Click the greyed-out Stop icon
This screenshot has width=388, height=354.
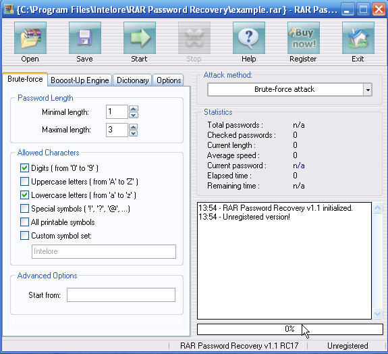[194, 38]
